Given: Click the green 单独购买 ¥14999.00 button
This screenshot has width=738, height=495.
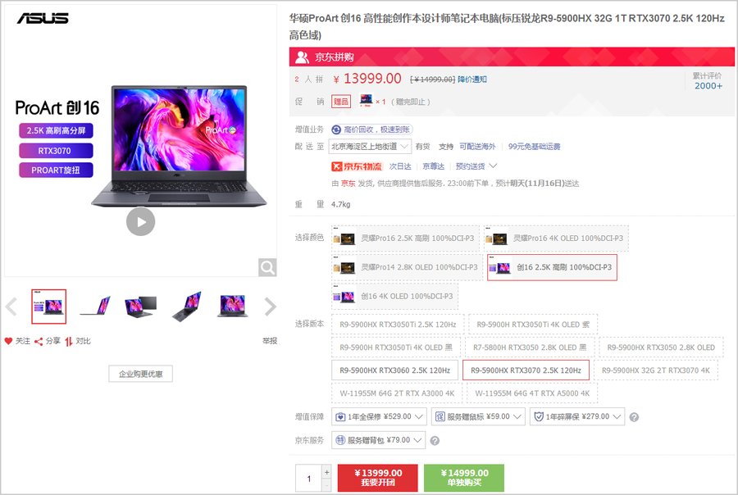Looking at the screenshot, I should (x=463, y=478).
